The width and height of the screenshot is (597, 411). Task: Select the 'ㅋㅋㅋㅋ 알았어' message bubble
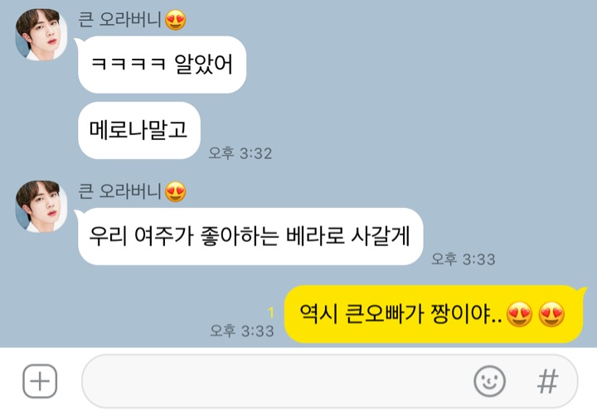162,65
